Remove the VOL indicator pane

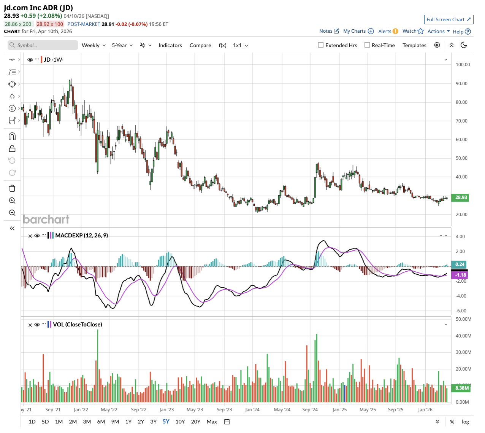click(30, 325)
